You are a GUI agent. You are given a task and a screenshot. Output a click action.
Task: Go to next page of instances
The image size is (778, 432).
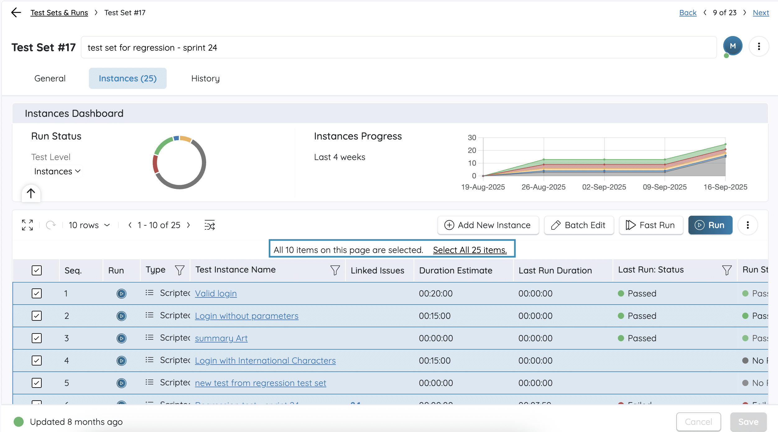pyautogui.click(x=188, y=225)
